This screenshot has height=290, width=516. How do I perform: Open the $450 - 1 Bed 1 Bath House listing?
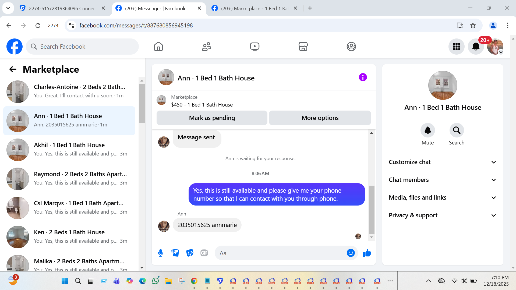point(202,105)
